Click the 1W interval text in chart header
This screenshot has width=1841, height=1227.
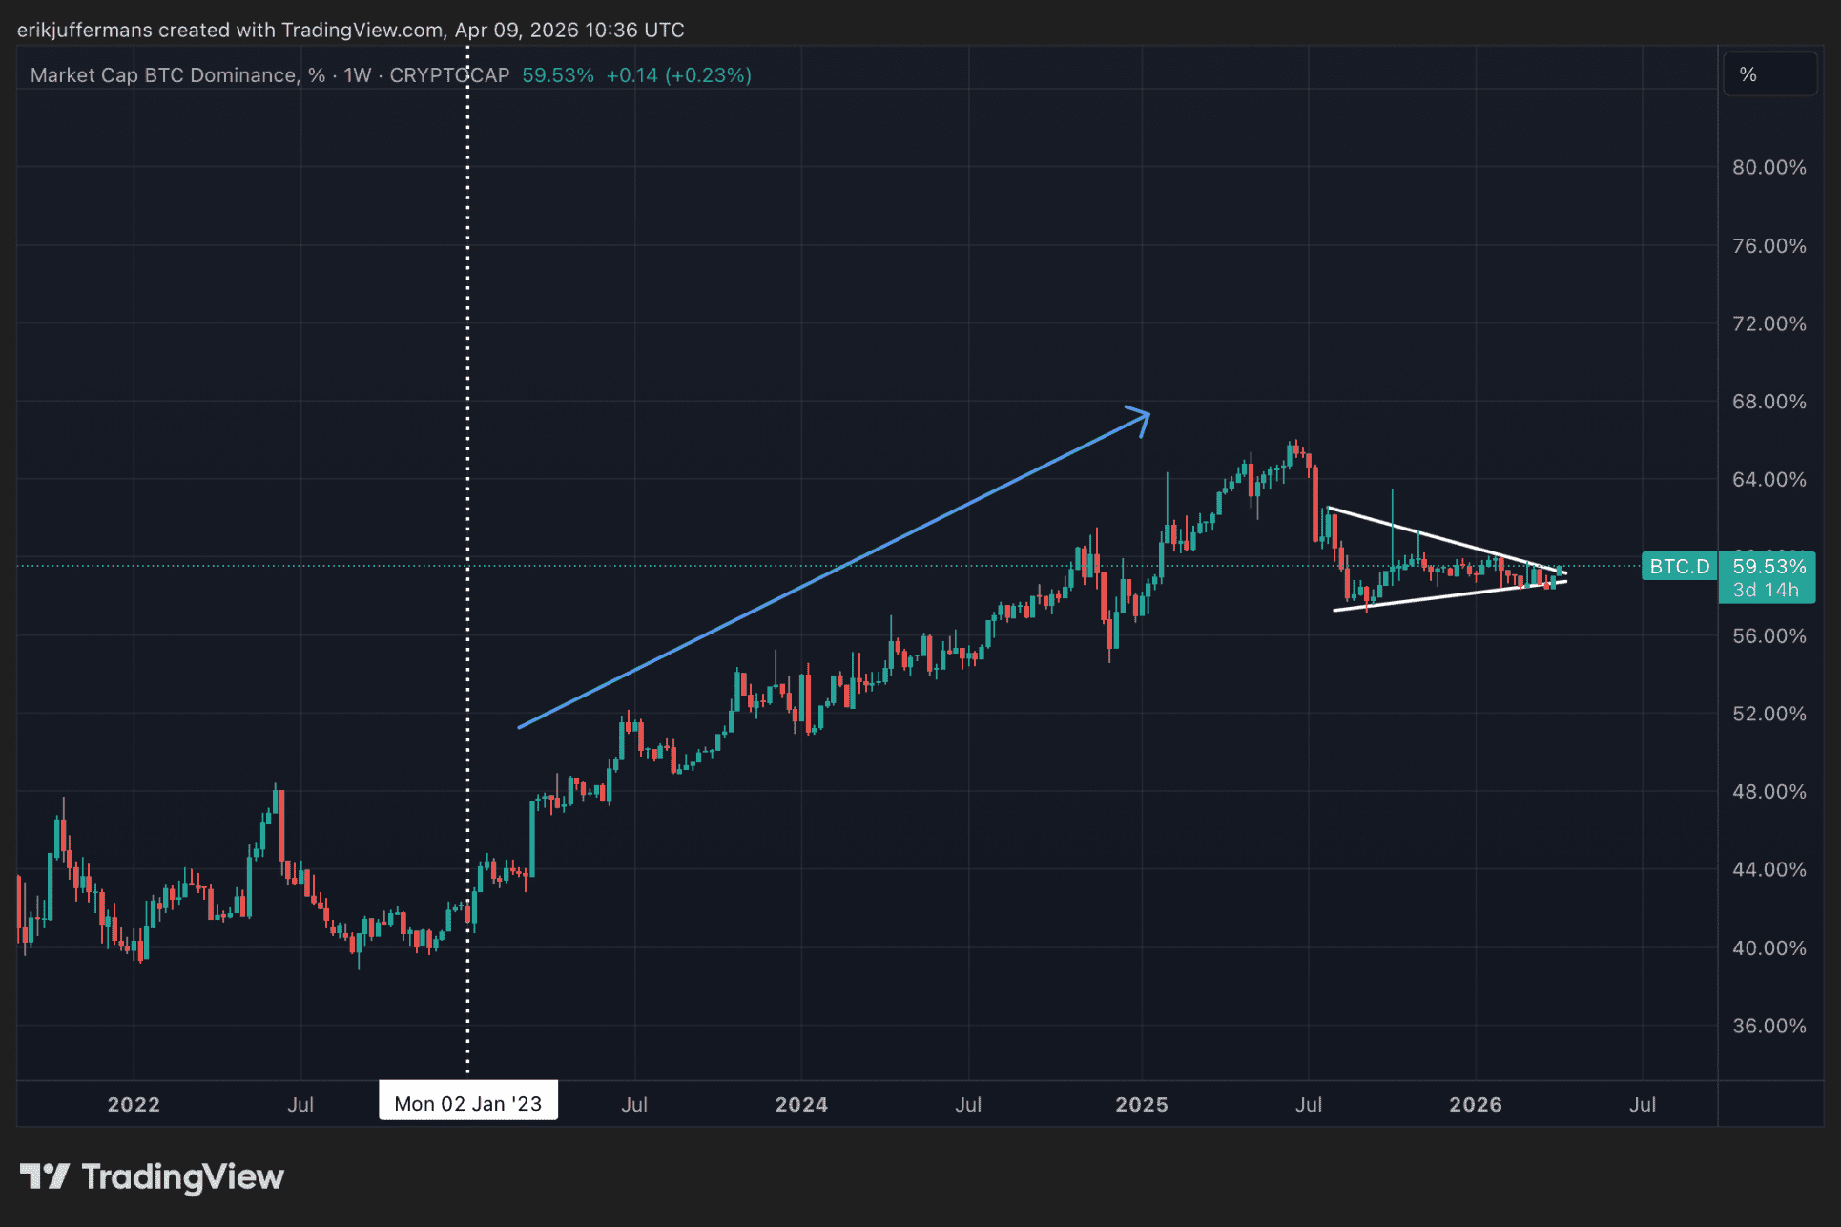pyautogui.click(x=357, y=75)
